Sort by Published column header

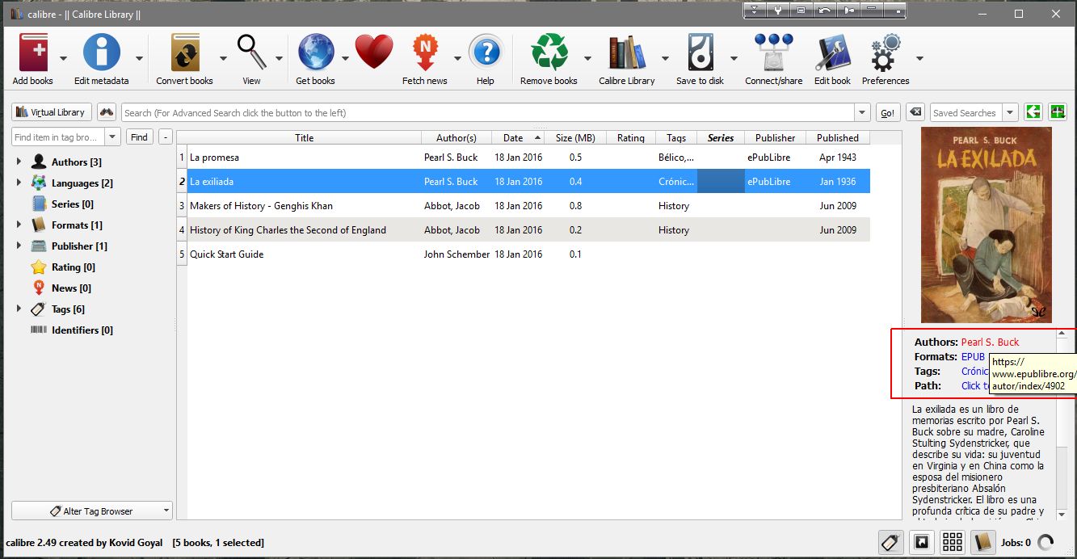click(x=838, y=137)
